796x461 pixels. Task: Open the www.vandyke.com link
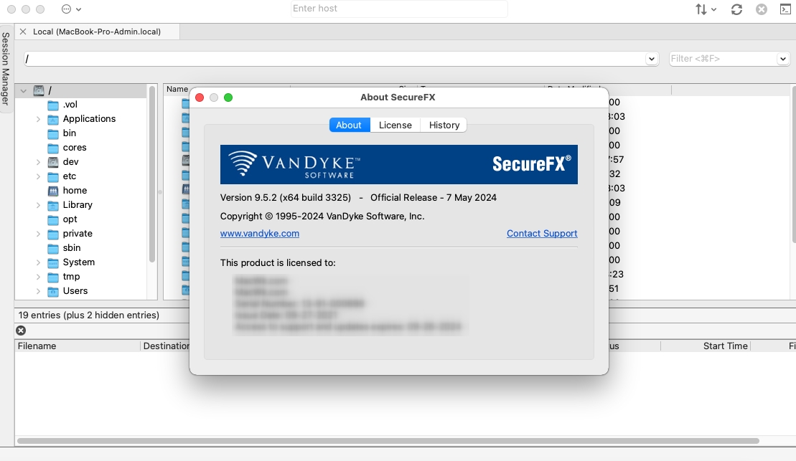(x=260, y=233)
